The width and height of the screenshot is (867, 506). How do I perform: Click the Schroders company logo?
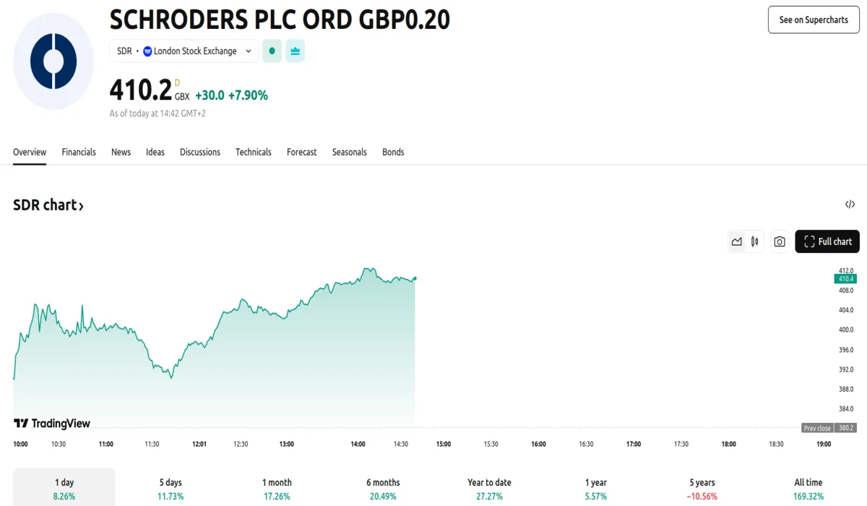(x=53, y=61)
